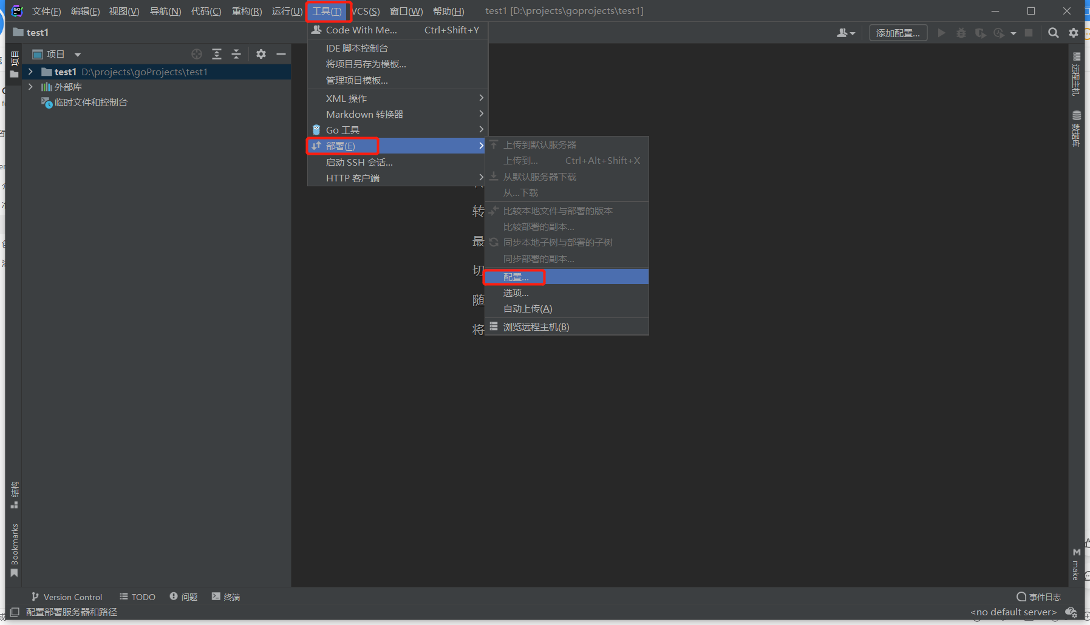This screenshot has height=625, width=1090.
Task: Select 选项... in the deployment submenu
Action: click(x=567, y=292)
